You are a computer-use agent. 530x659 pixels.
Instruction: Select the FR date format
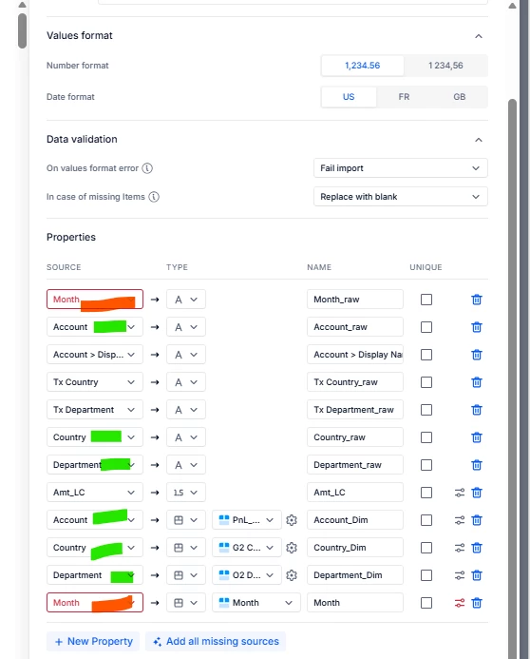pyautogui.click(x=404, y=97)
